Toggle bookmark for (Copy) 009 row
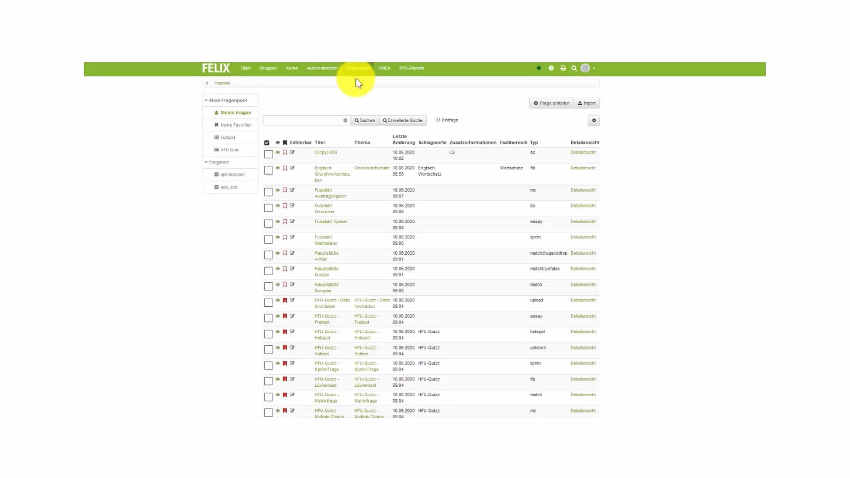The width and height of the screenshot is (850, 478). (x=285, y=152)
